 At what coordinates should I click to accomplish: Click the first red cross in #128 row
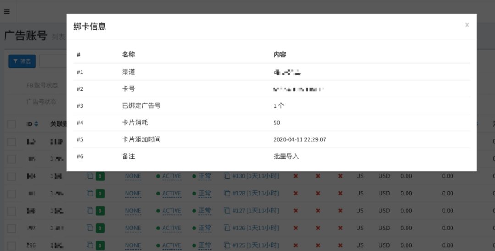tap(296, 194)
